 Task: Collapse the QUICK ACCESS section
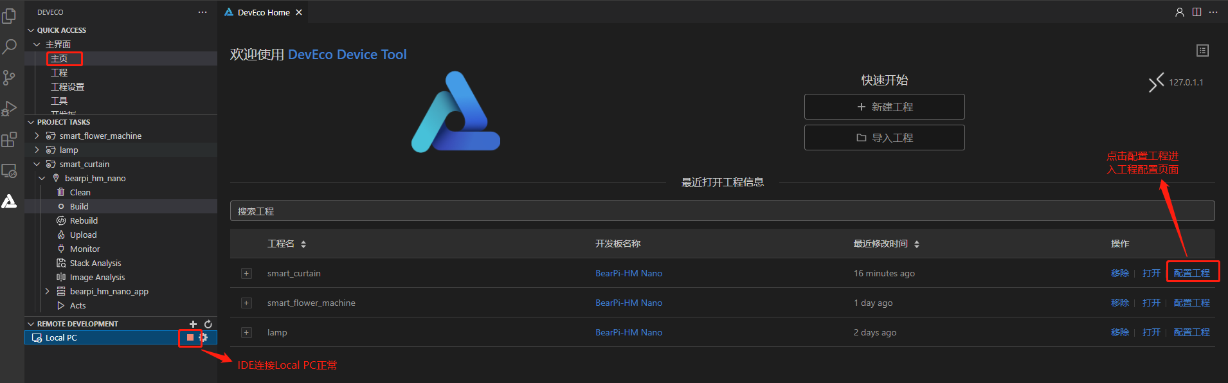pos(31,30)
